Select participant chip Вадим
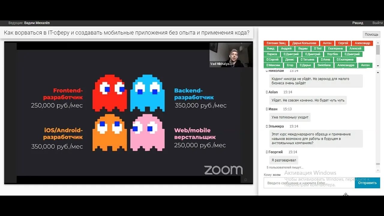This screenshot has width=384, height=216. 303,49
